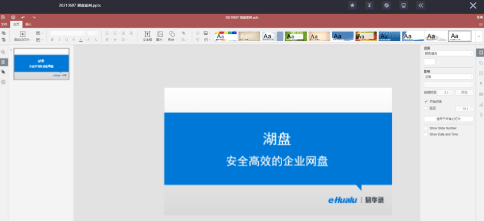Enable Show Date and Time
Viewport: 484px width, 221px height.
426,134
